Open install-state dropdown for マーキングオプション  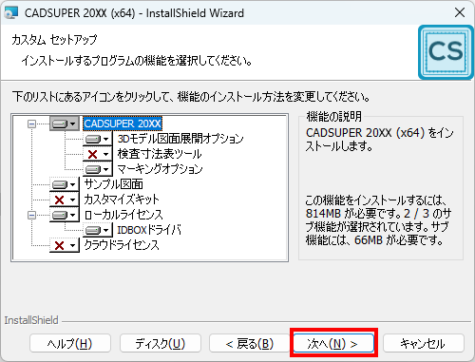[98, 169]
